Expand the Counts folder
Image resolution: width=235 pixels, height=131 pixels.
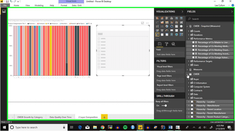pos(189,31)
